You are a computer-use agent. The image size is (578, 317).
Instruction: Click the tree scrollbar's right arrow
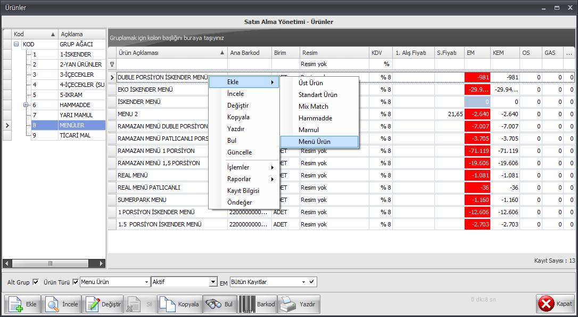[x=101, y=264]
